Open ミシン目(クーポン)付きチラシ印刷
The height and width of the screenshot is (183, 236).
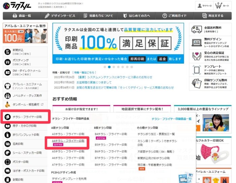(157, 143)
